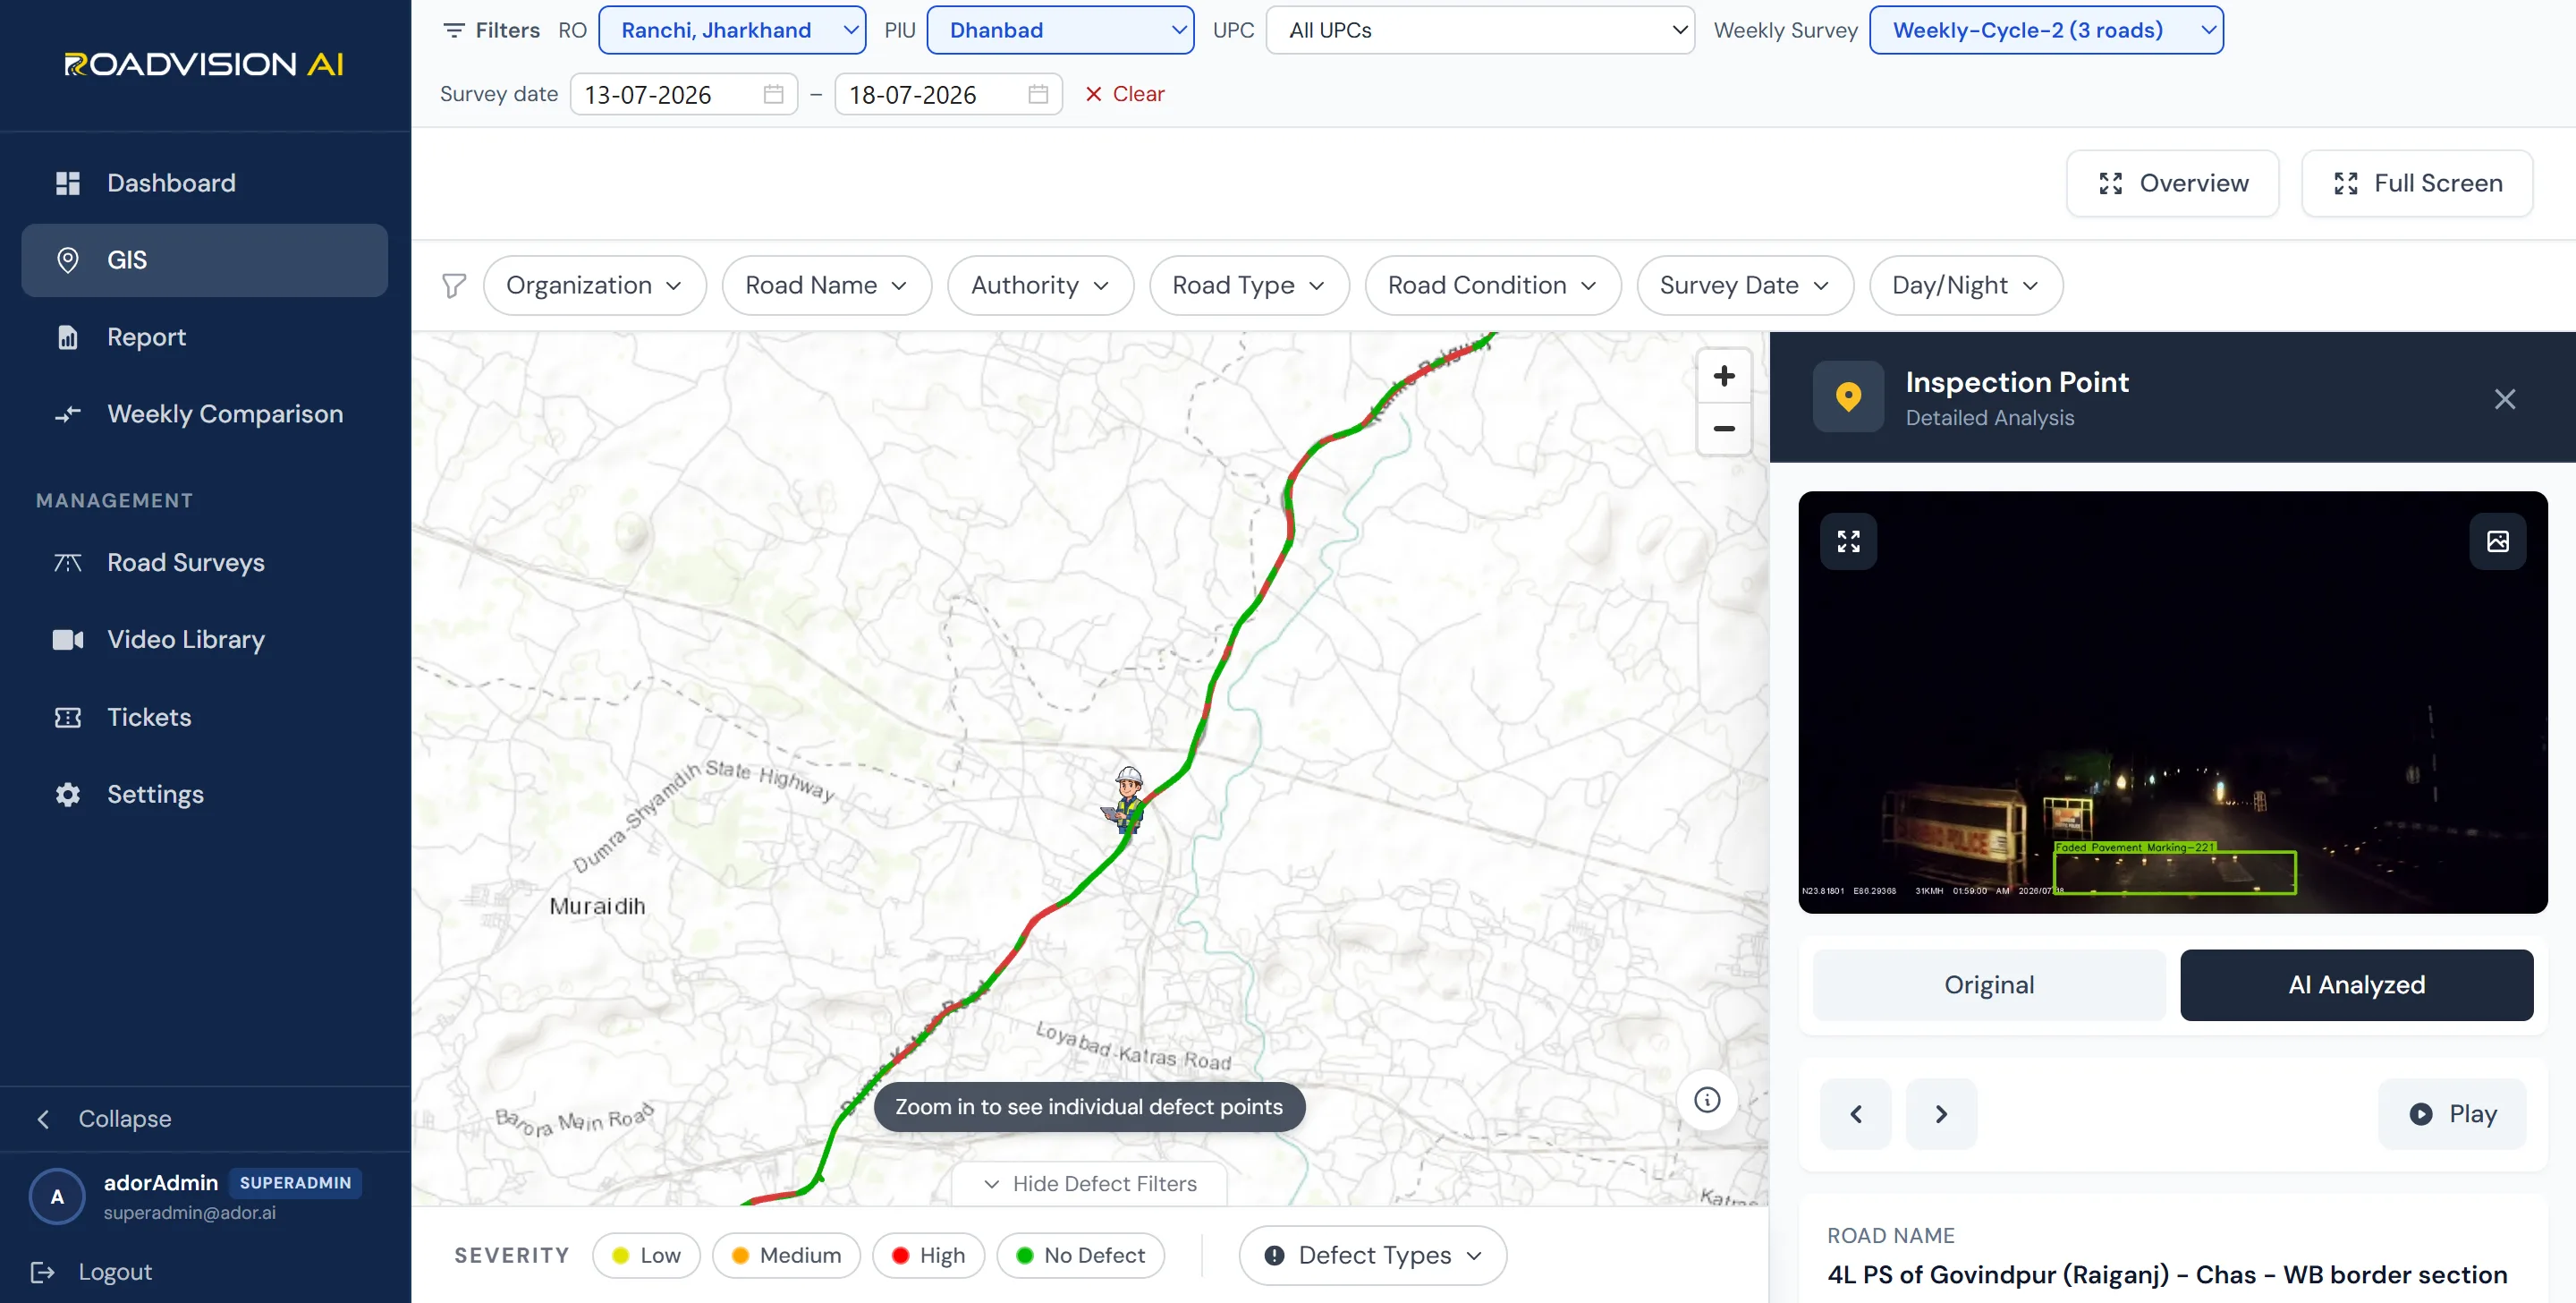
Task: Play the inspection sequence
Action: 2452,1114
